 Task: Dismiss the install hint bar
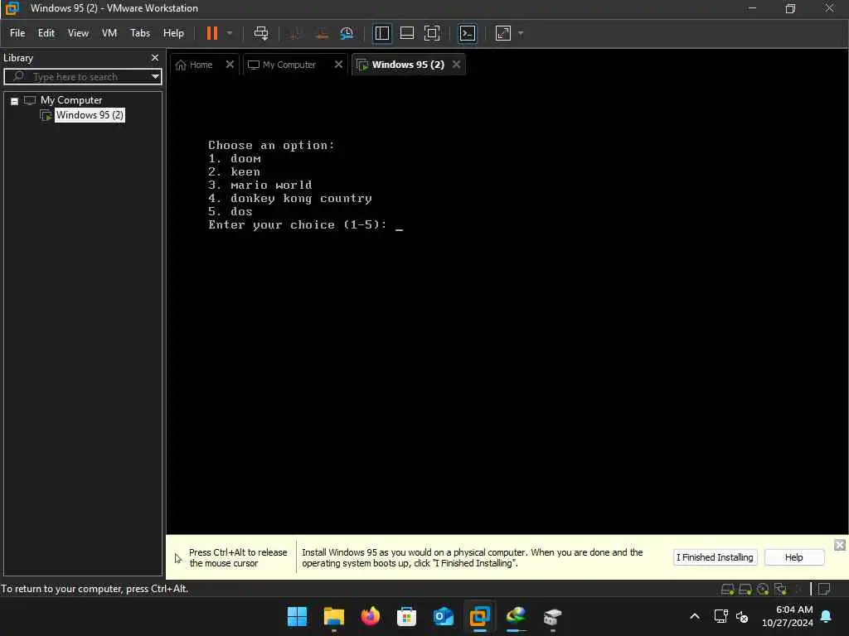coord(839,545)
